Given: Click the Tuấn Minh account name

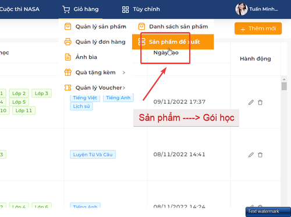Looking at the screenshot, I should tap(264, 9).
